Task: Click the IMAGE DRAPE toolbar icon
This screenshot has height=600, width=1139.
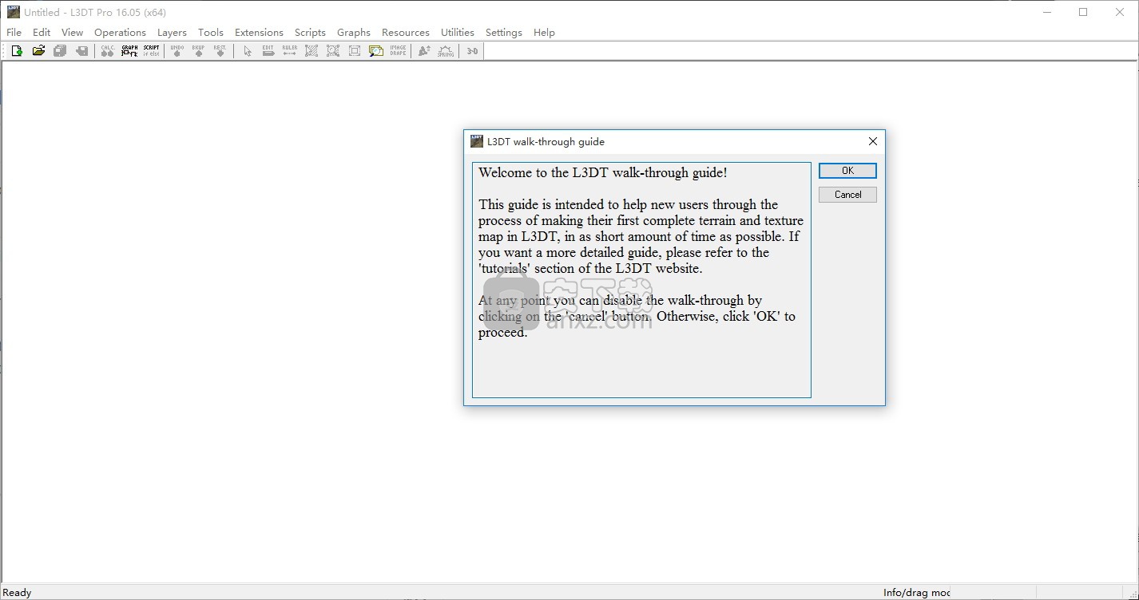Action: [398, 51]
